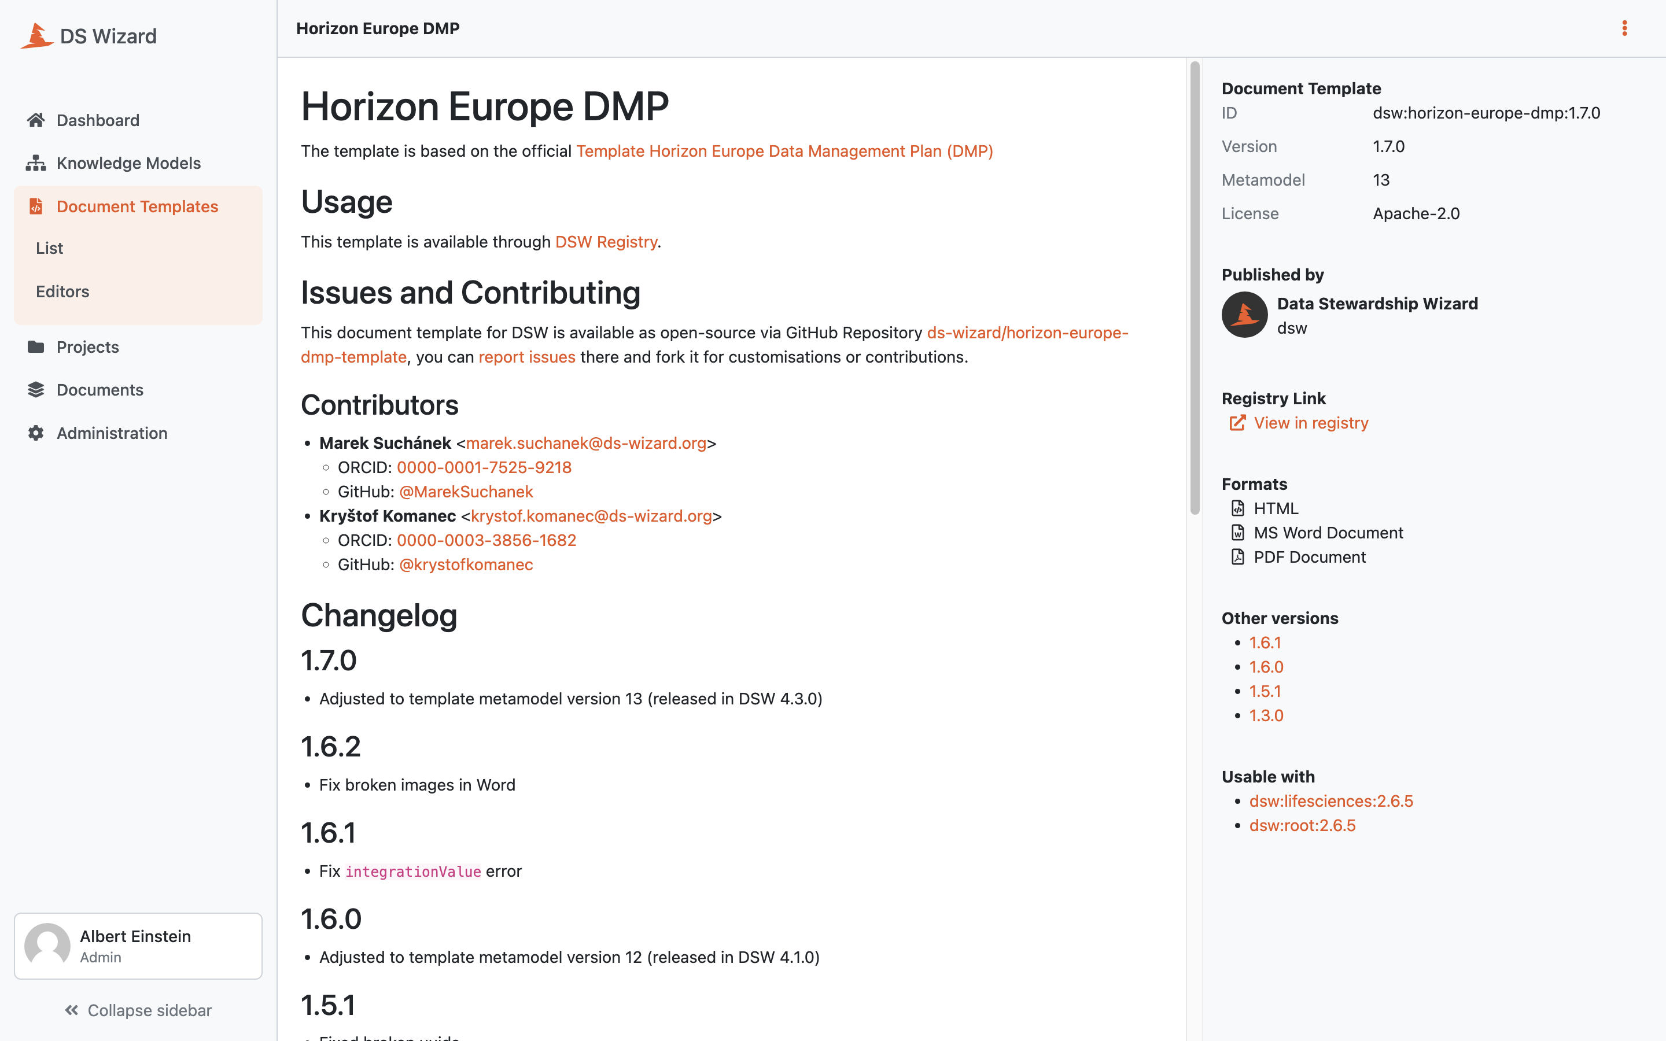Click the Knowledge Models sitemap icon
This screenshot has width=1666, height=1041.
[x=36, y=163]
